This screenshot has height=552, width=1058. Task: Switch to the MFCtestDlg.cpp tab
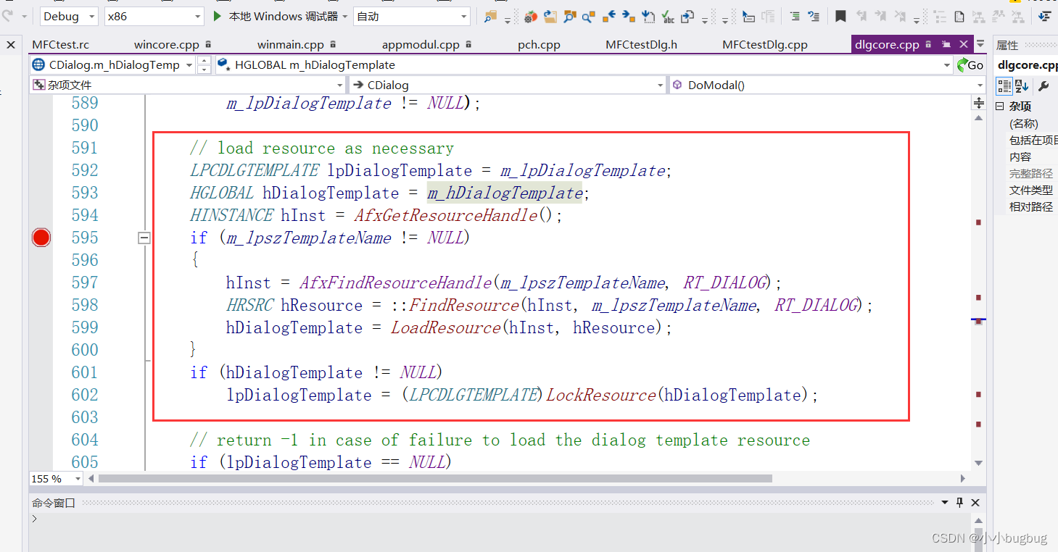[765, 44]
